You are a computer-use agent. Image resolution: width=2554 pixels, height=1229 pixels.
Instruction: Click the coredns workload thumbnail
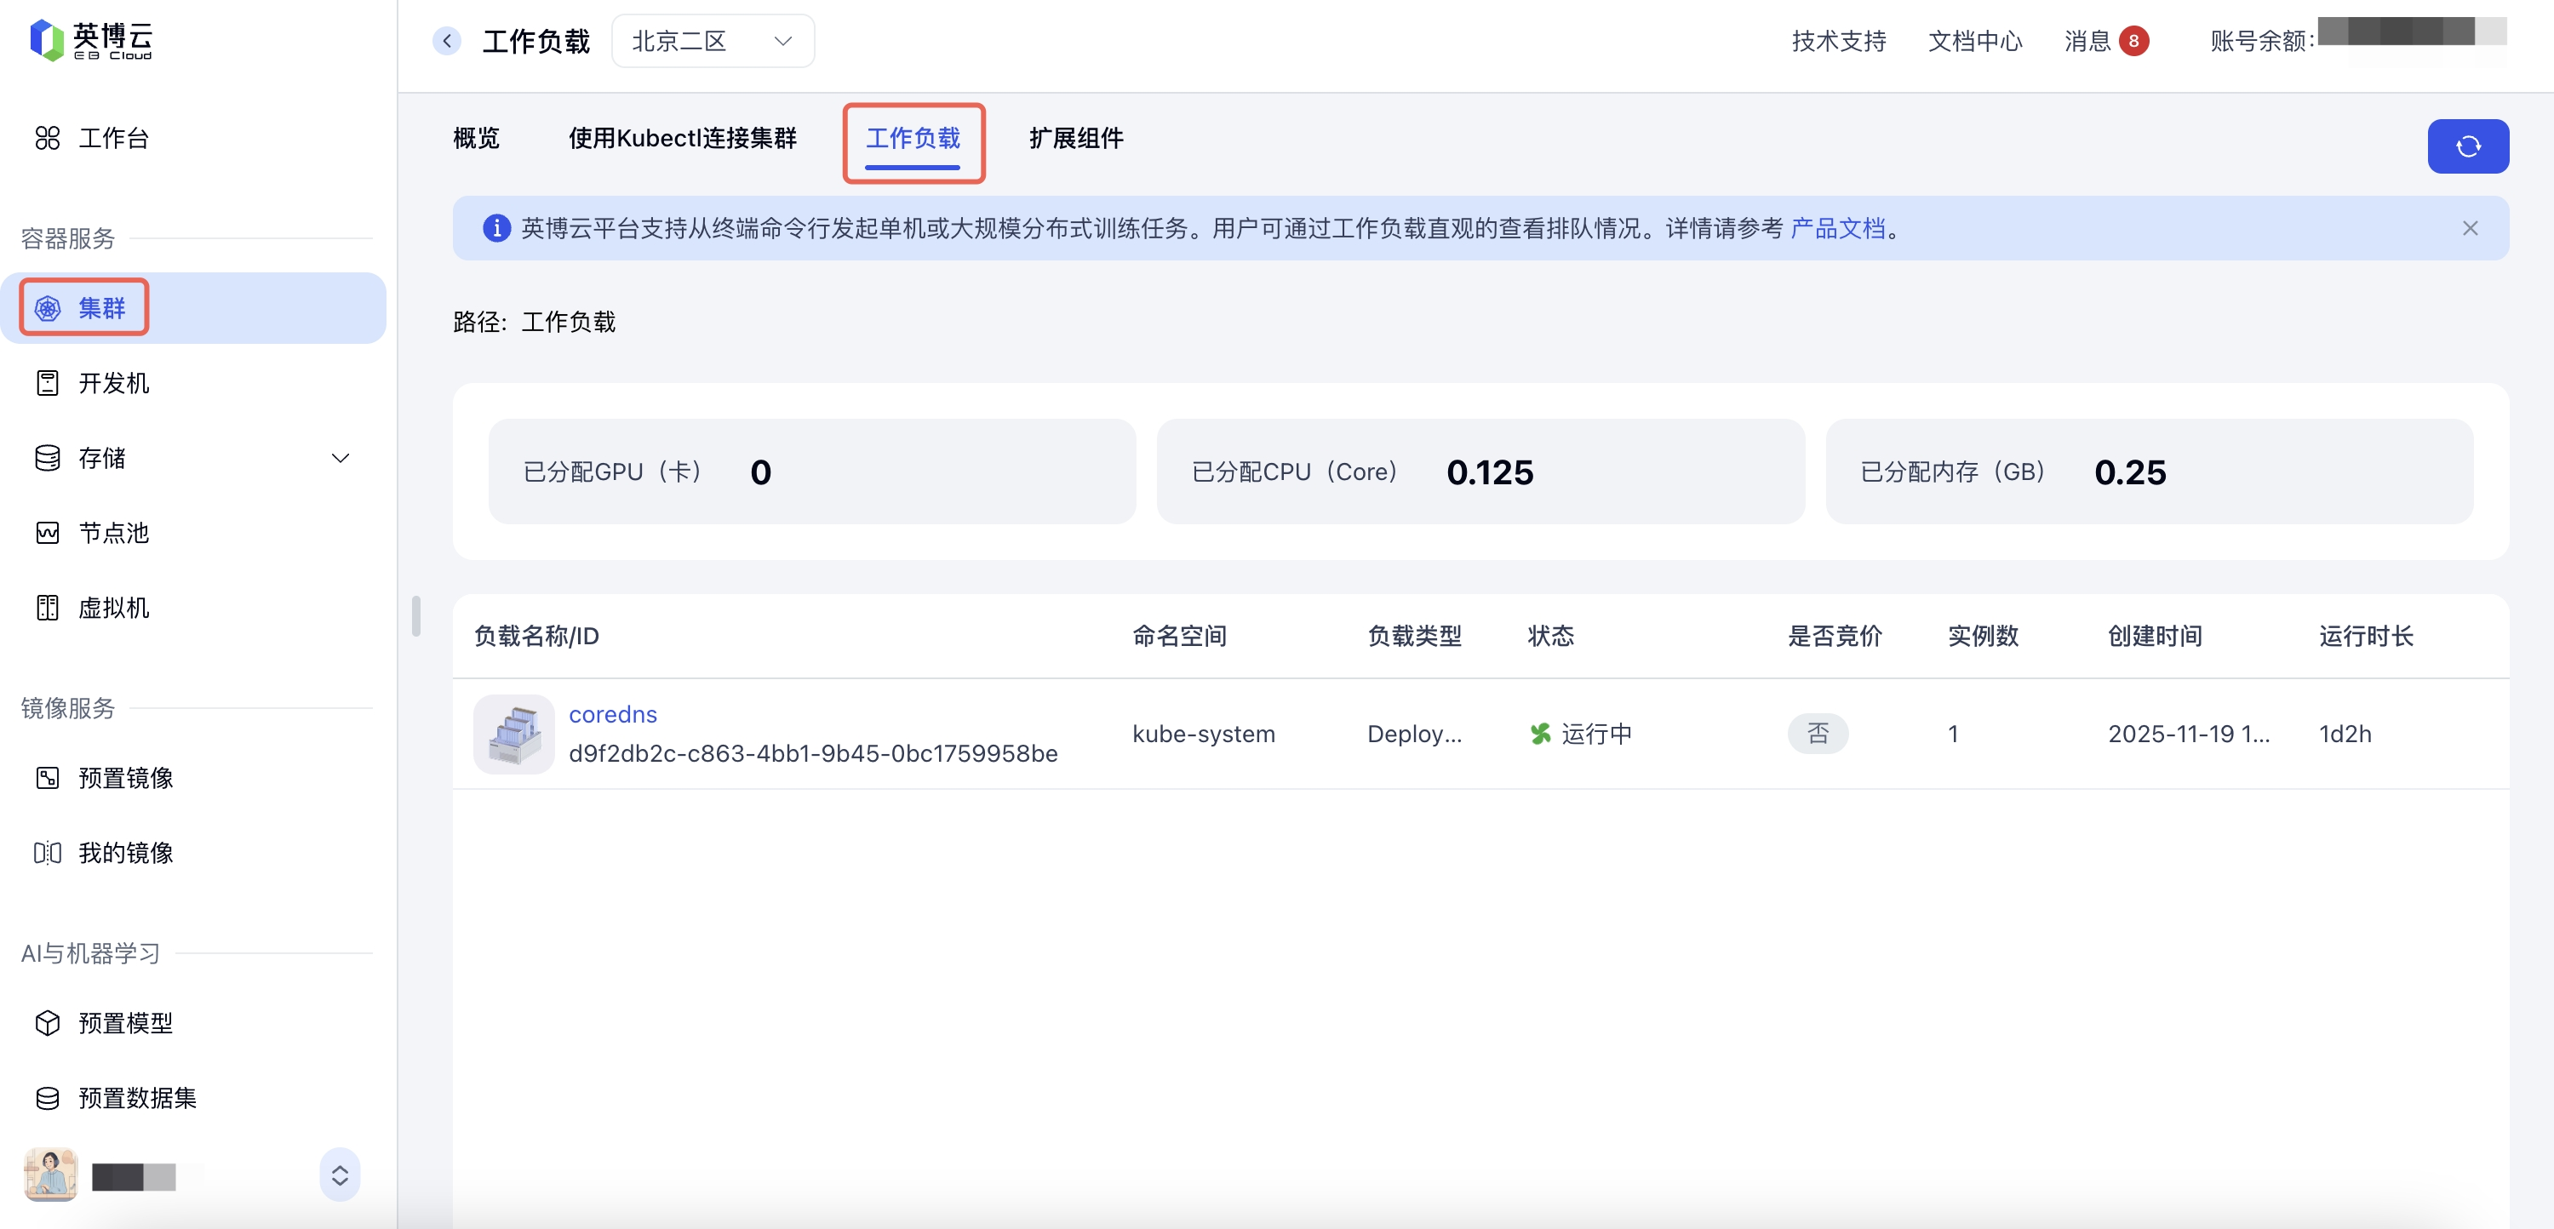coord(513,735)
